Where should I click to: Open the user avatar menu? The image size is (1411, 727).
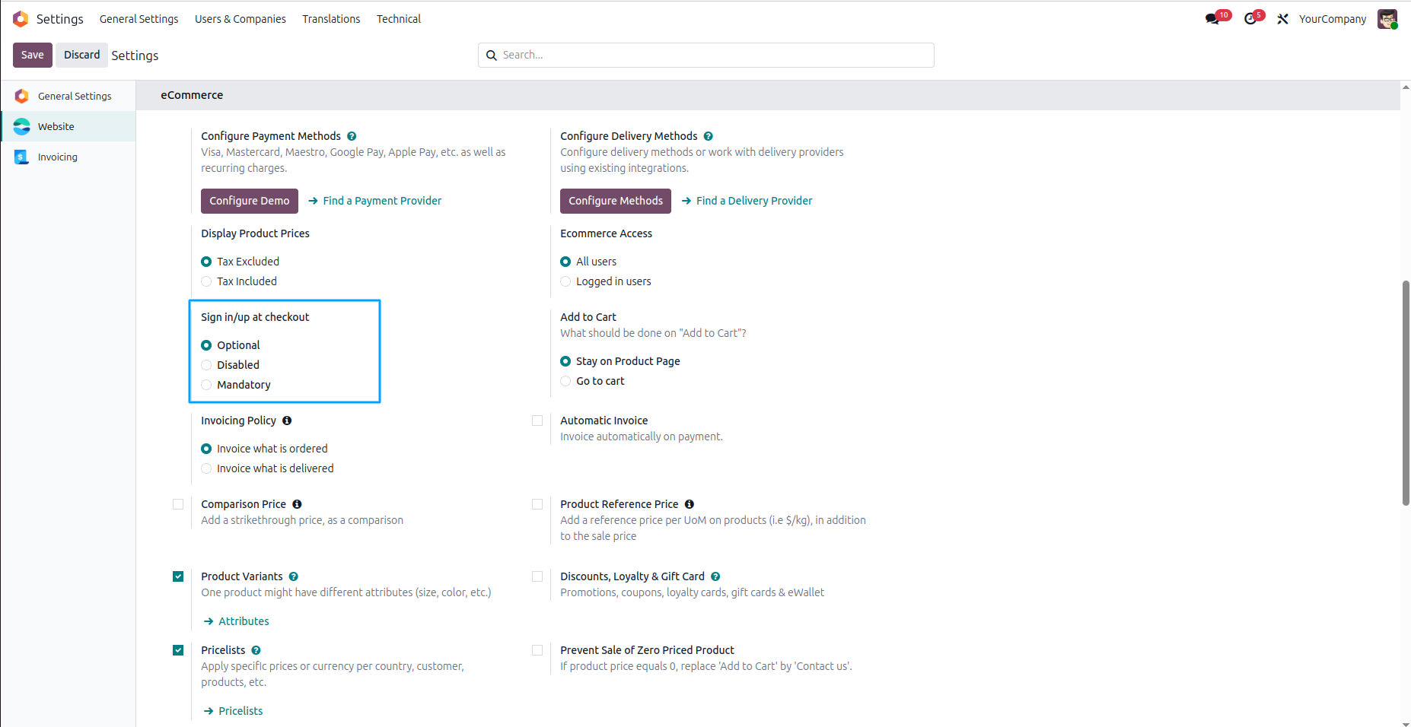pyautogui.click(x=1387, y=19)
